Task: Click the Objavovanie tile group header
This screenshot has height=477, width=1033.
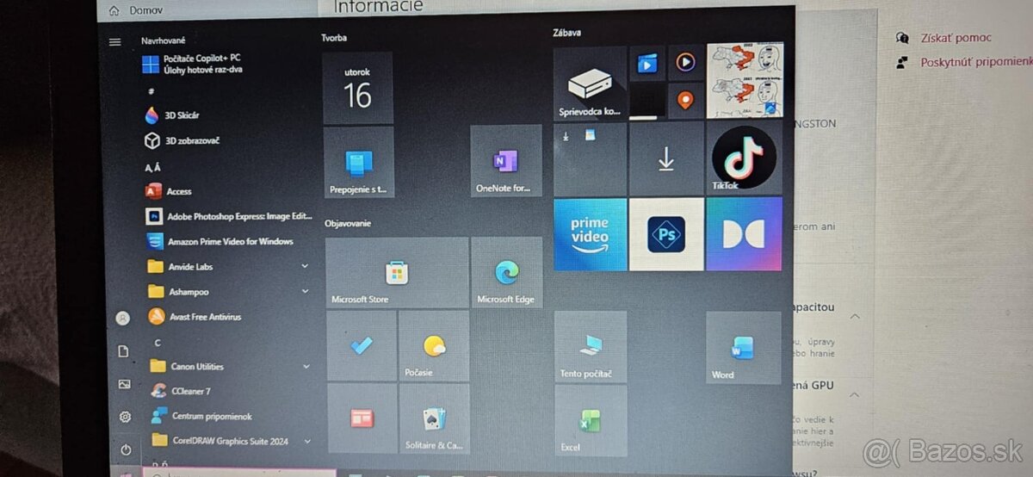Action: pyautogui.click(x=348, y=223)
